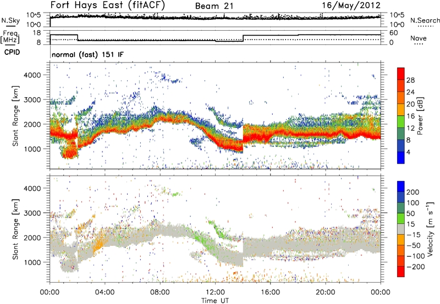Click 'Slant Range [km]' label of velocity panel
The width and height of the screenshot is (440, 304).
(x=15, y=229)
